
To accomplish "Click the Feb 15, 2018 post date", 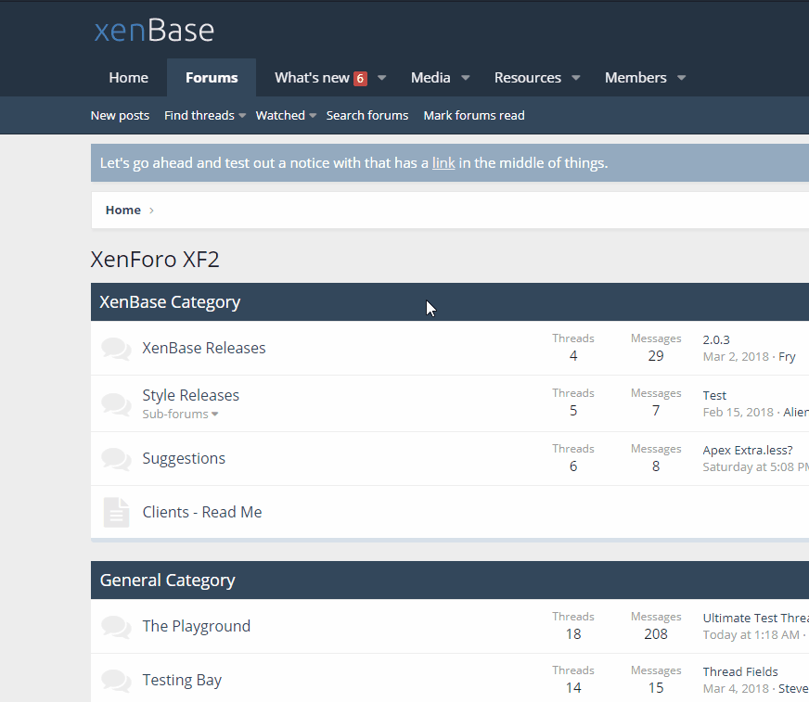I will click(x=738, y=413).
